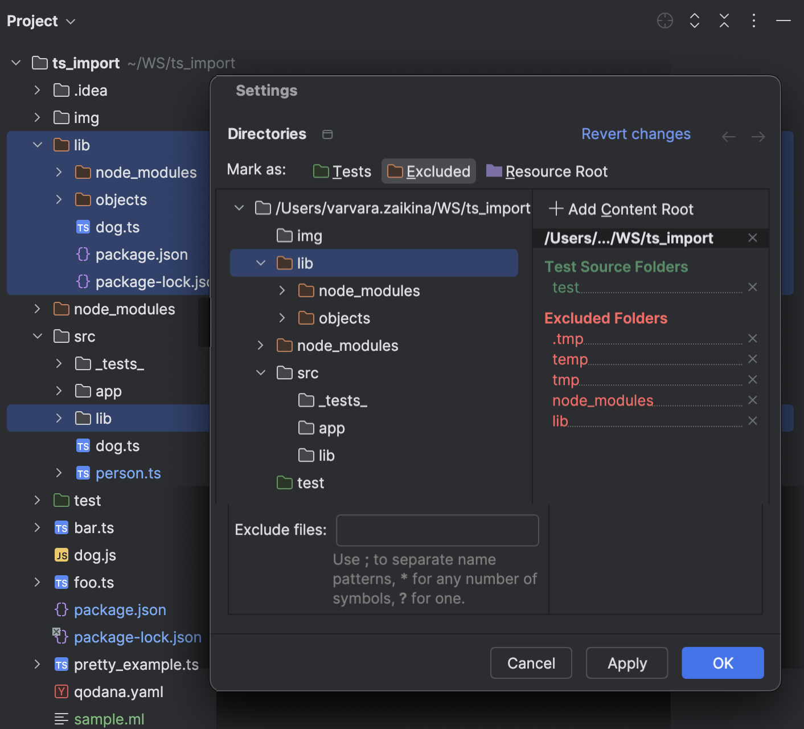Click the Select Opened File crosshair icon
This screenshot has height=729, width=804.
(x=664, y=21)
